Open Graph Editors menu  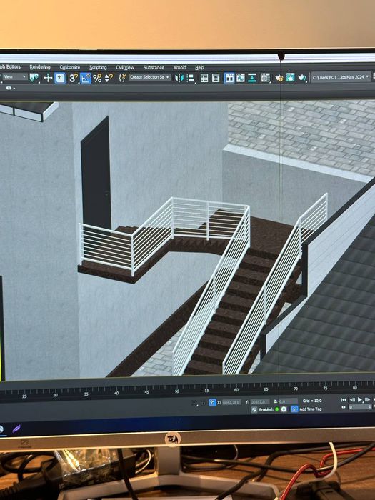pos(9,66)
